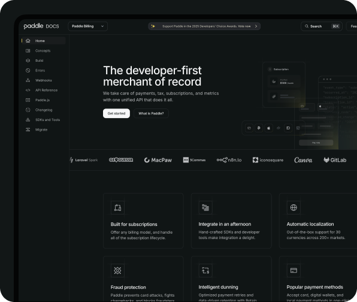Open the Concepts section
The image size is (357, 302).
(43, 50)
